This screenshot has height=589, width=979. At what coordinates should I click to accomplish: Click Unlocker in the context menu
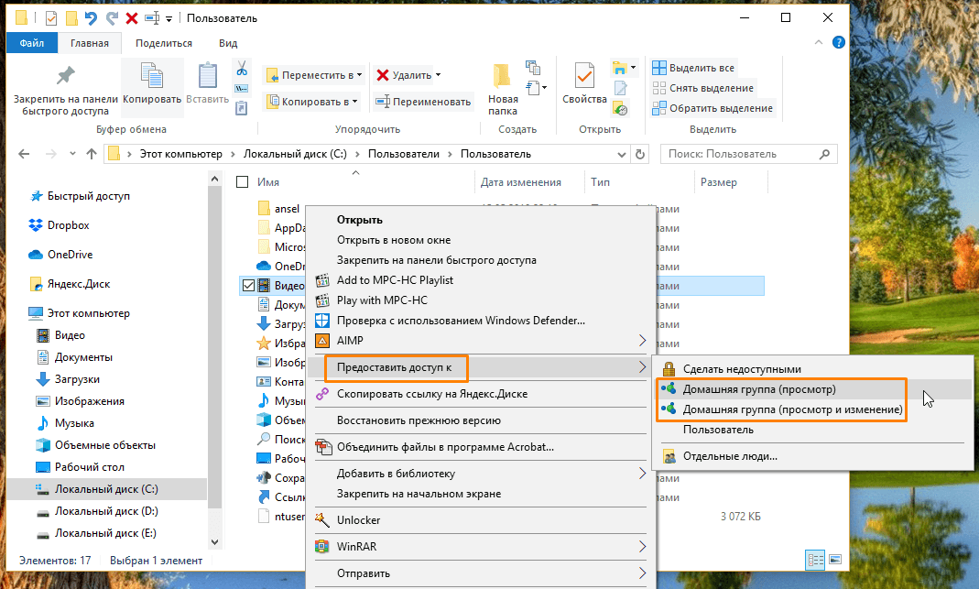[358, 519]
